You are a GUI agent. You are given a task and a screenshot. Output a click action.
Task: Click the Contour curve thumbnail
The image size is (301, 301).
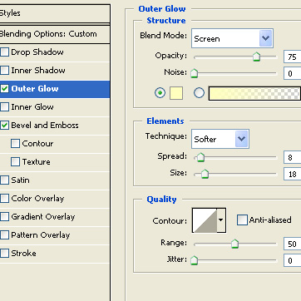pos(205,220)
